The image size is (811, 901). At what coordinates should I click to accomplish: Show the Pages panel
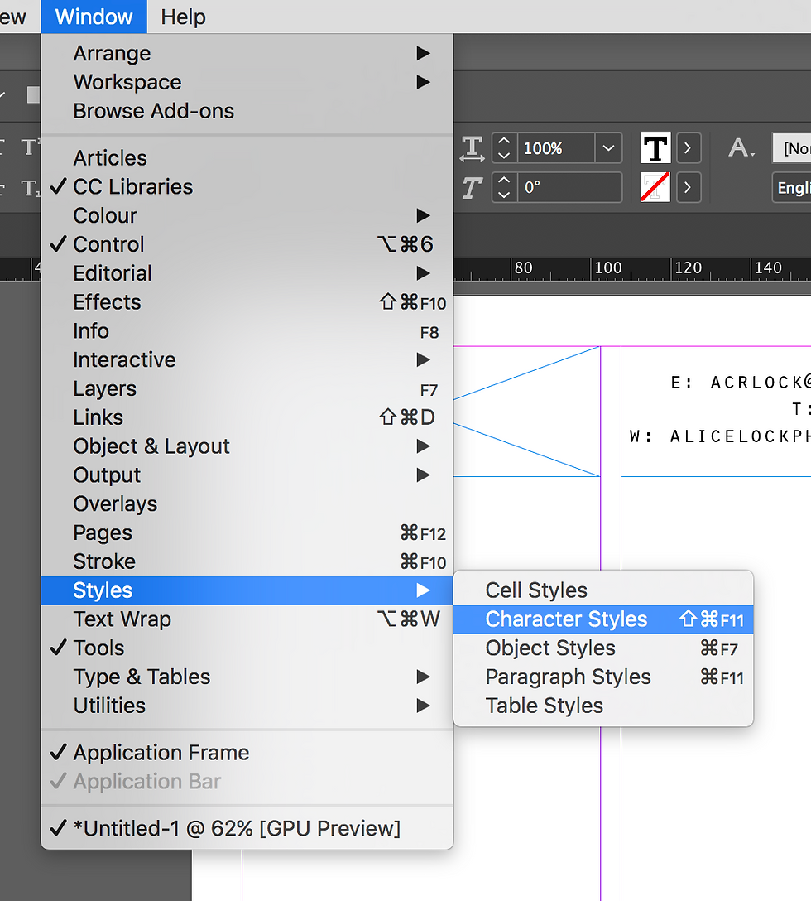[247, 532]
